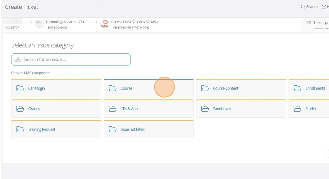Click the Course category folder icon
Viewport: 329px width, 179px height.
tap(113, 88)
